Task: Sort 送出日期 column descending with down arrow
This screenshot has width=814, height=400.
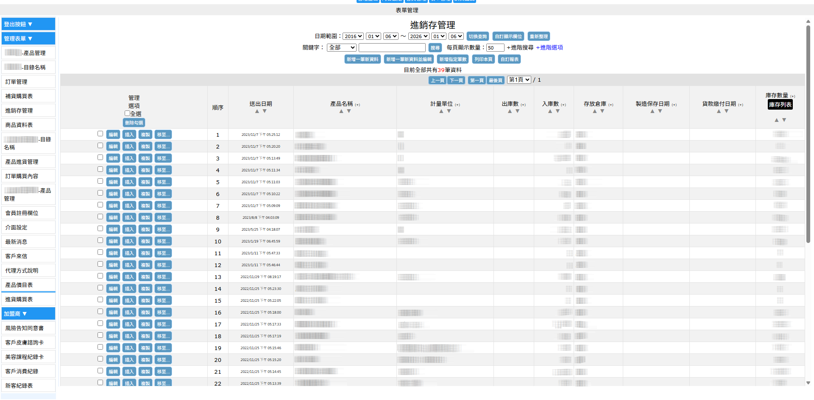Action: click(x=265, y=111)
